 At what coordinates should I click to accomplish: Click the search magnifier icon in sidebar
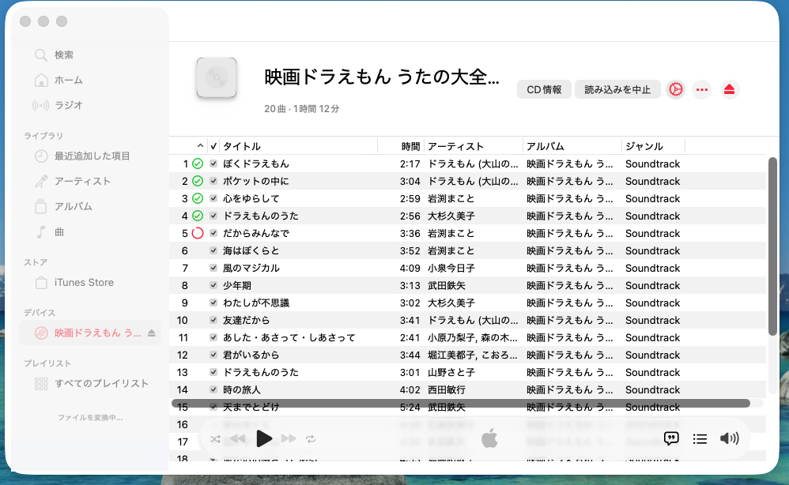(x=41, y=55)
